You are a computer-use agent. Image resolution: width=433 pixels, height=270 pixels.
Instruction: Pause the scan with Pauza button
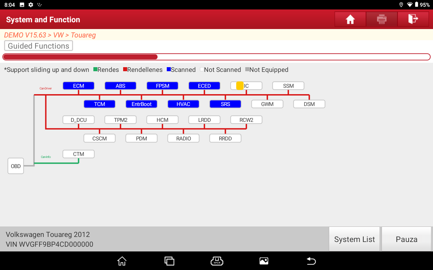coord(407,239)
